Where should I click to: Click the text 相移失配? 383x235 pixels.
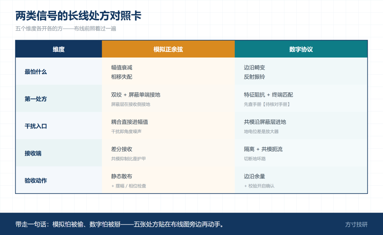(122, 77)
